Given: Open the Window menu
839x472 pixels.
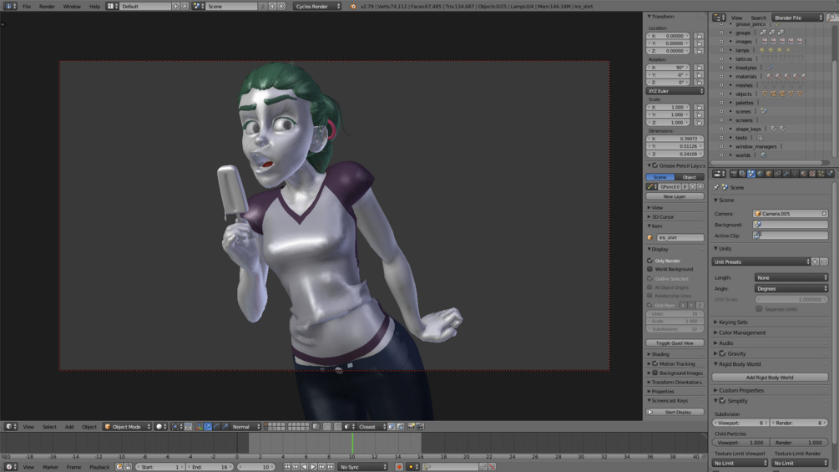Looking at the screenshot, I should pos(72,7).
